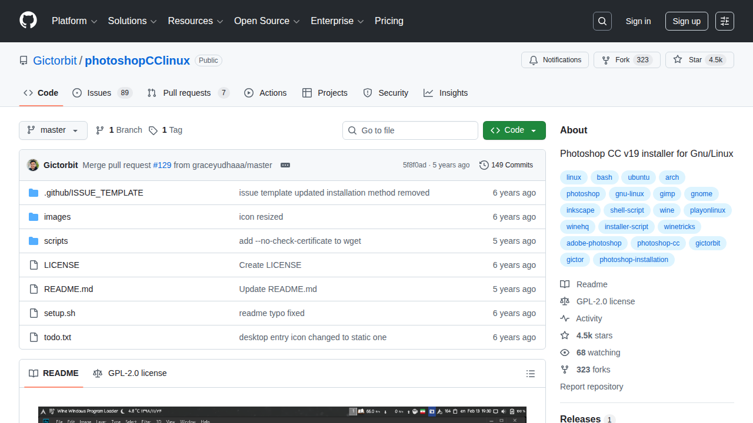753x423 pixels.
Task: Expand the commit message ellipsis
Action: click(285, 165)
